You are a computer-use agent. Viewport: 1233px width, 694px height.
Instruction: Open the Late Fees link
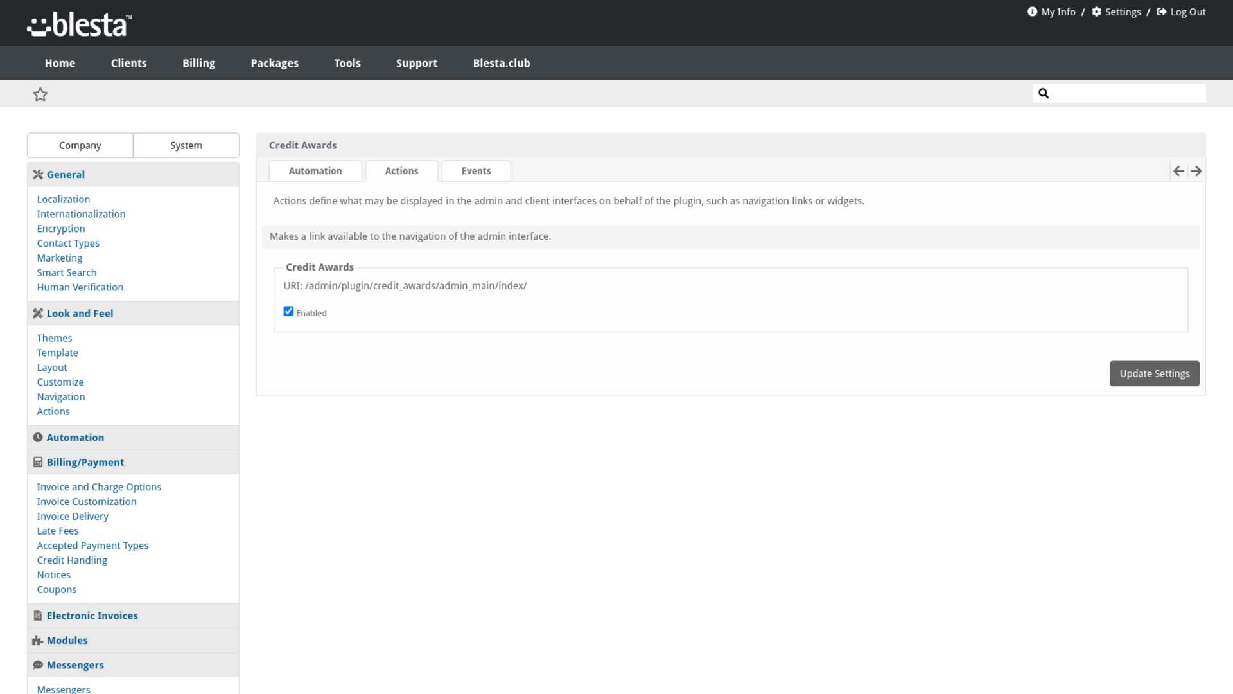pos(58,531)
